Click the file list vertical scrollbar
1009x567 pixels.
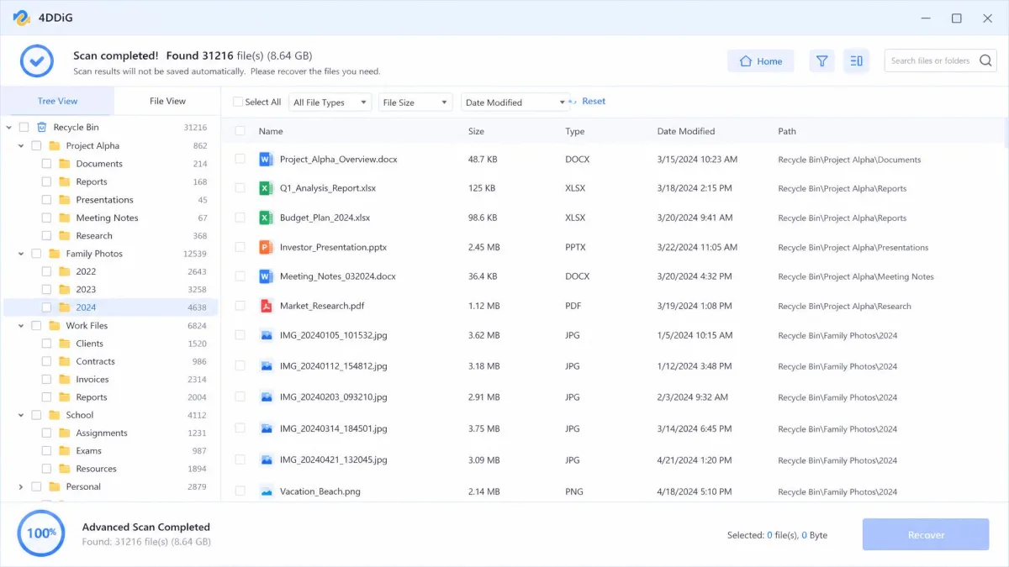tap(1006, 131)
